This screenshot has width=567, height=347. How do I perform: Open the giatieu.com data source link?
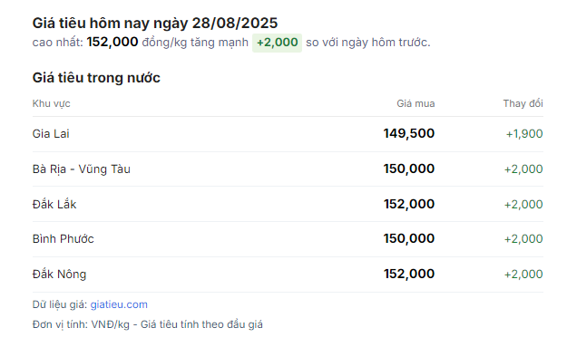click(119, 304)
